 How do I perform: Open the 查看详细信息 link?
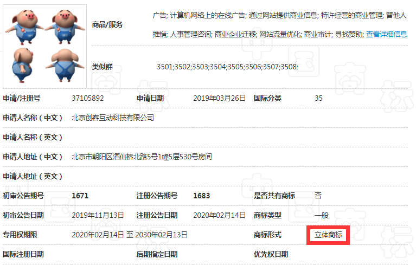coord(387,34)
